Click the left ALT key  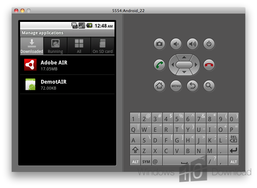135,160
